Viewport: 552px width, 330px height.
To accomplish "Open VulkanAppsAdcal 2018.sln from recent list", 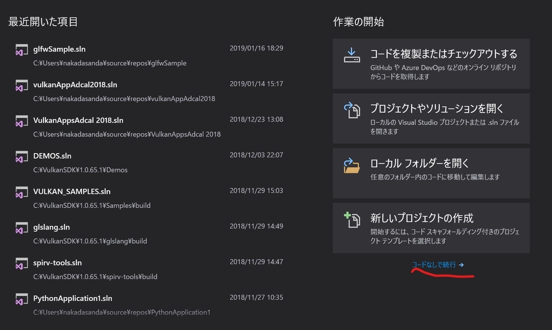I will pos(149,127).
